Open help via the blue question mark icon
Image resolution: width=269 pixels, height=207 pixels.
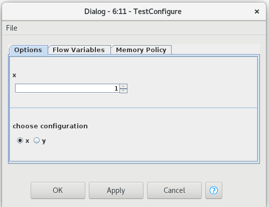pyautogui.click(x=214, y=190)
